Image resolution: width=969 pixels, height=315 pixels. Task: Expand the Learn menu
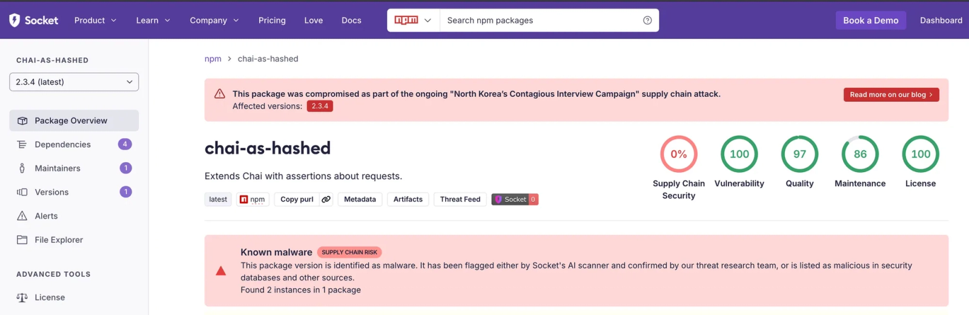coord(153,20)
